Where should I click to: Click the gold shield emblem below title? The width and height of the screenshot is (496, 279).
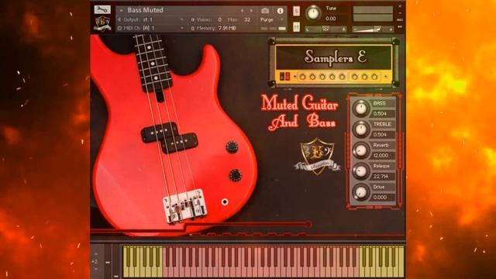(317, 156)
